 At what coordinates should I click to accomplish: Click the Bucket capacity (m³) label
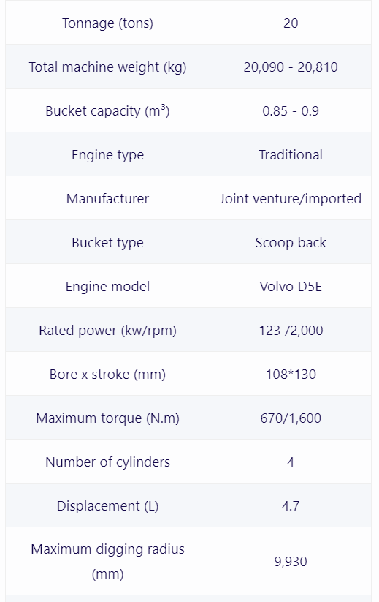tap(107, 111)
